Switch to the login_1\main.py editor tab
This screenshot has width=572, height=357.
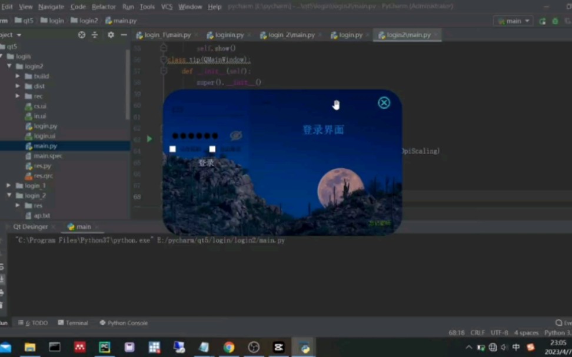tap(167, 35)
